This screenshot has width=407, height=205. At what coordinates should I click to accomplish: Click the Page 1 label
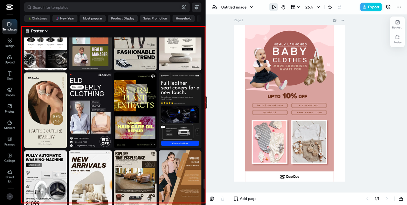point(238,20)
